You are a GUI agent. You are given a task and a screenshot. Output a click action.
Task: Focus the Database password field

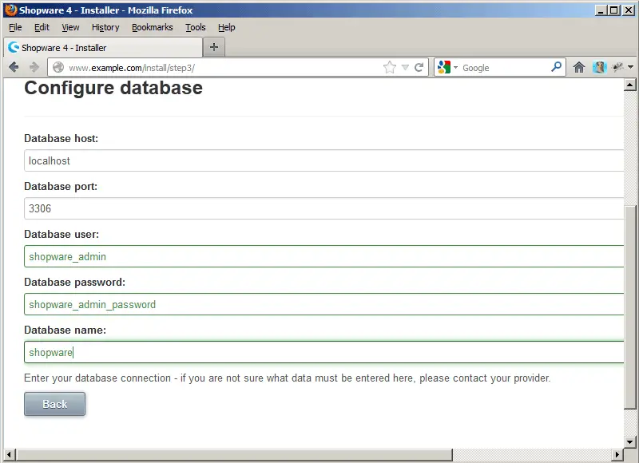click(324, 304)
